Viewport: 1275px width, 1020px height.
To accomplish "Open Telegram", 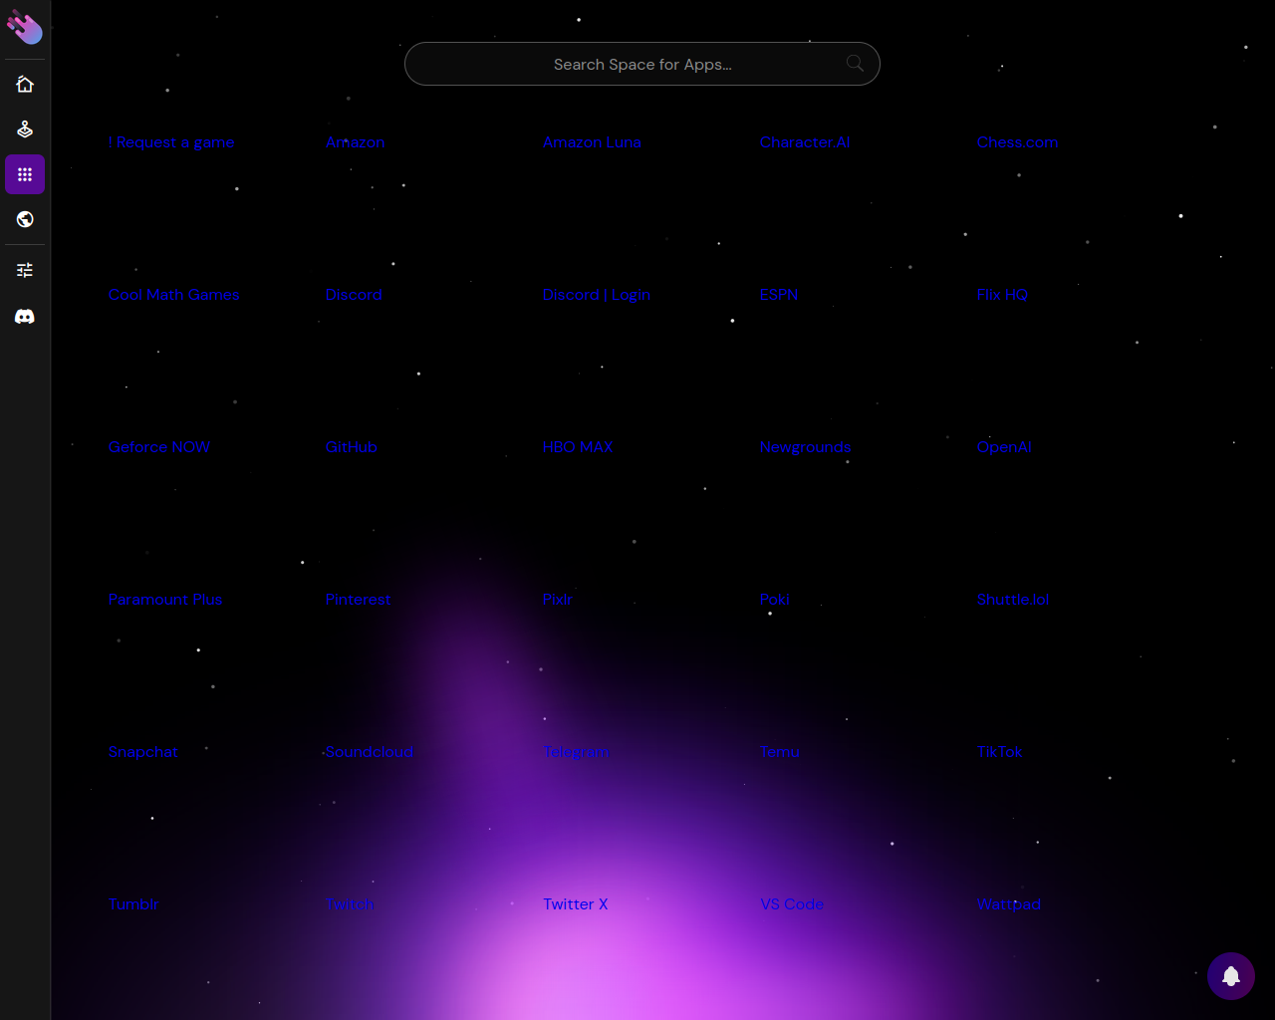I will click(x=576, y=752).
